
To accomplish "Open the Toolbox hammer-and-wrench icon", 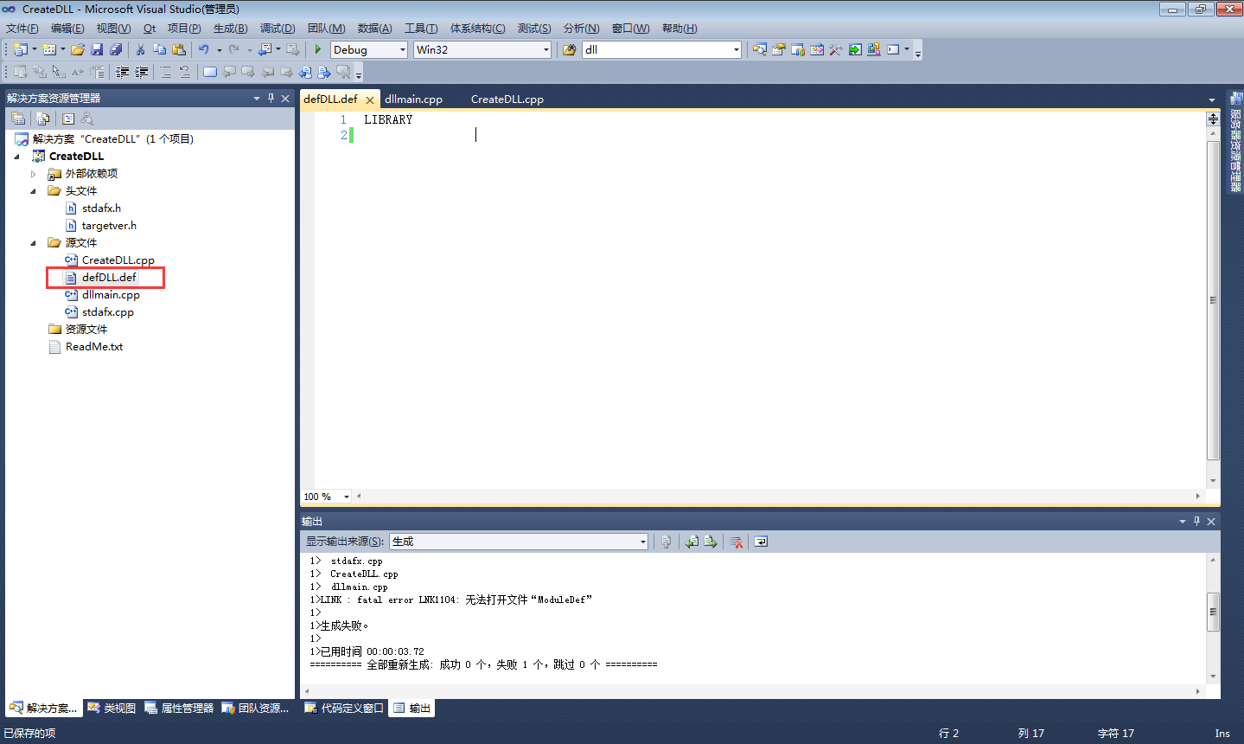I will pos(835,49).
